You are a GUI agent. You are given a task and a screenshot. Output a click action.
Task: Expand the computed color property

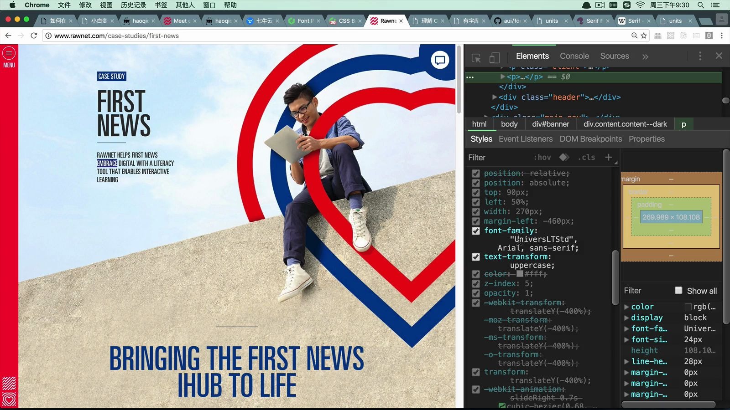coord(626,307)
